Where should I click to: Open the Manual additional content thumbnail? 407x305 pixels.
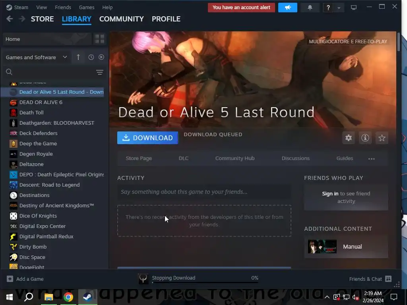click(x=322, y=247)
